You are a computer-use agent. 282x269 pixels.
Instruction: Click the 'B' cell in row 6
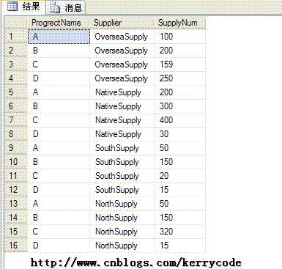click(x=59, y=106)
